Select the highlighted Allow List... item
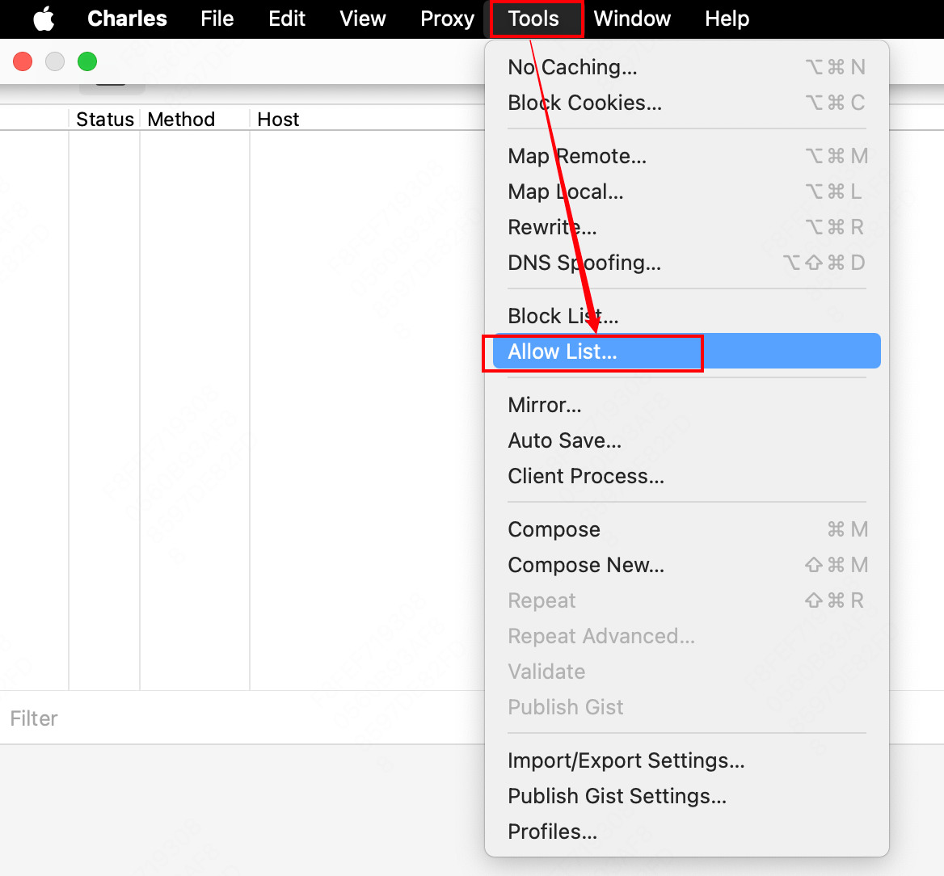This screenshot has height=876, width=944. [686, 351]
